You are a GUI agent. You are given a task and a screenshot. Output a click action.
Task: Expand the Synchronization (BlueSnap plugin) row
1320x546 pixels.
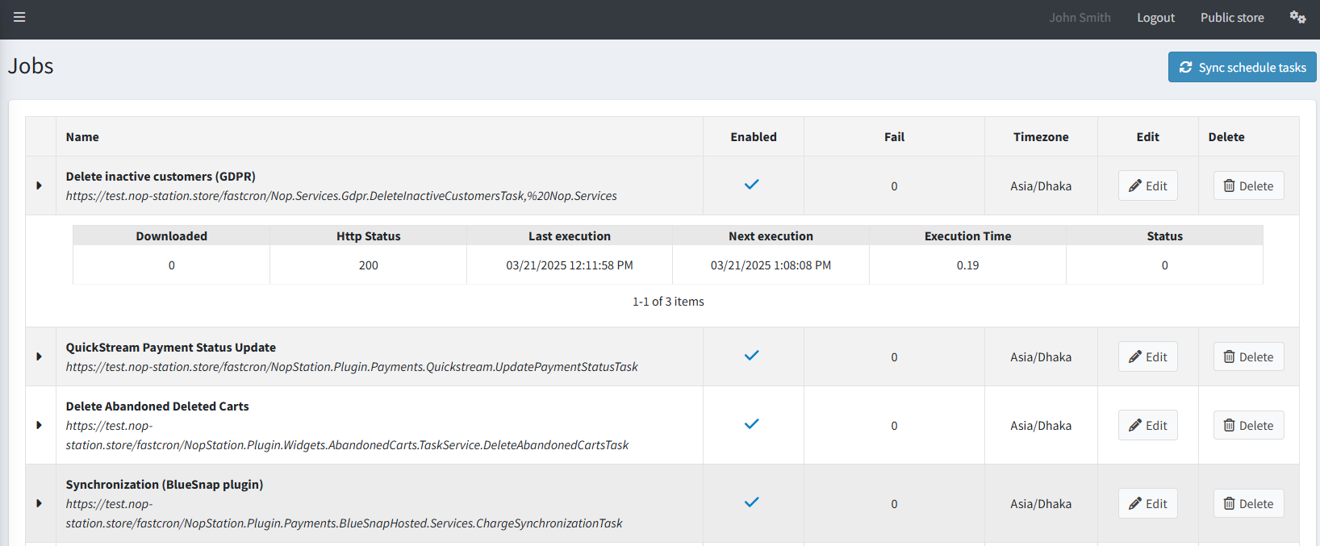(39, 503)
